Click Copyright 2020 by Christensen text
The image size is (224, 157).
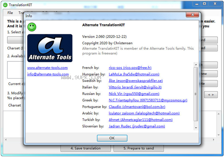[107, 43]
